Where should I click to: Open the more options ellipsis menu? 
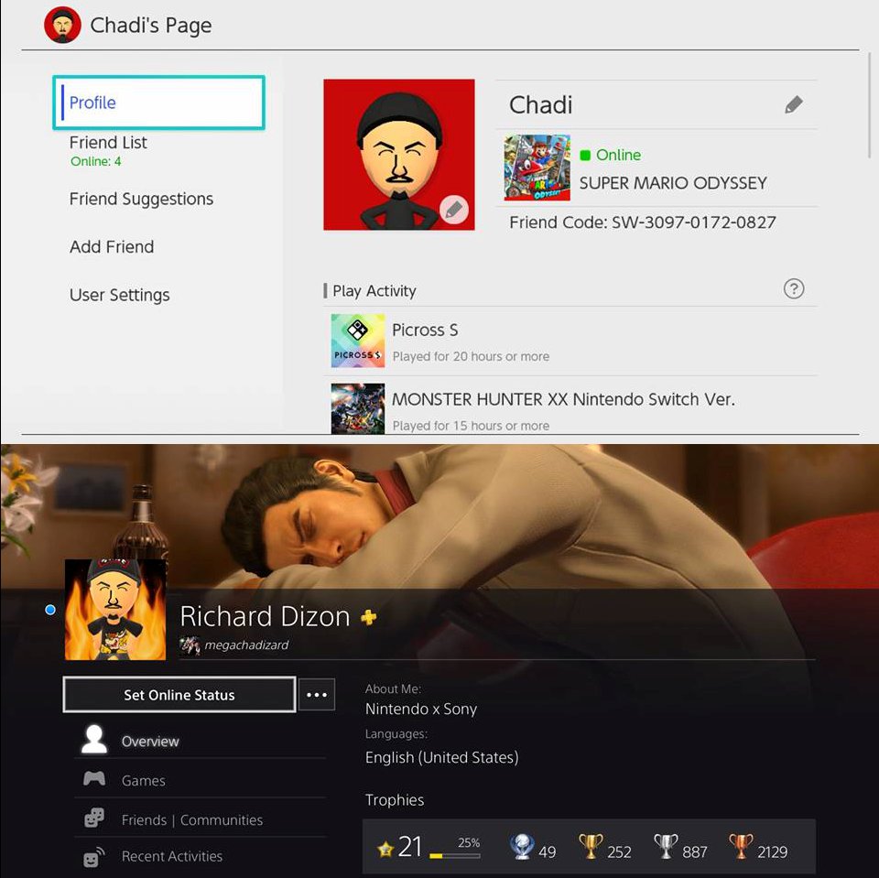(x=317, y=695)
